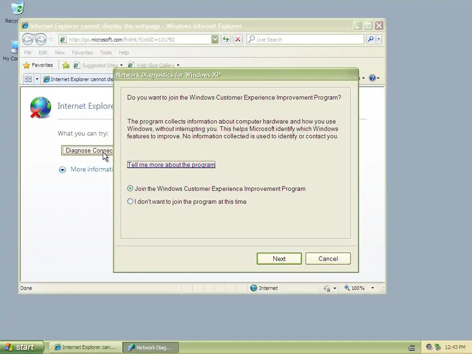Click the search magnifier button

coord(371,39)
